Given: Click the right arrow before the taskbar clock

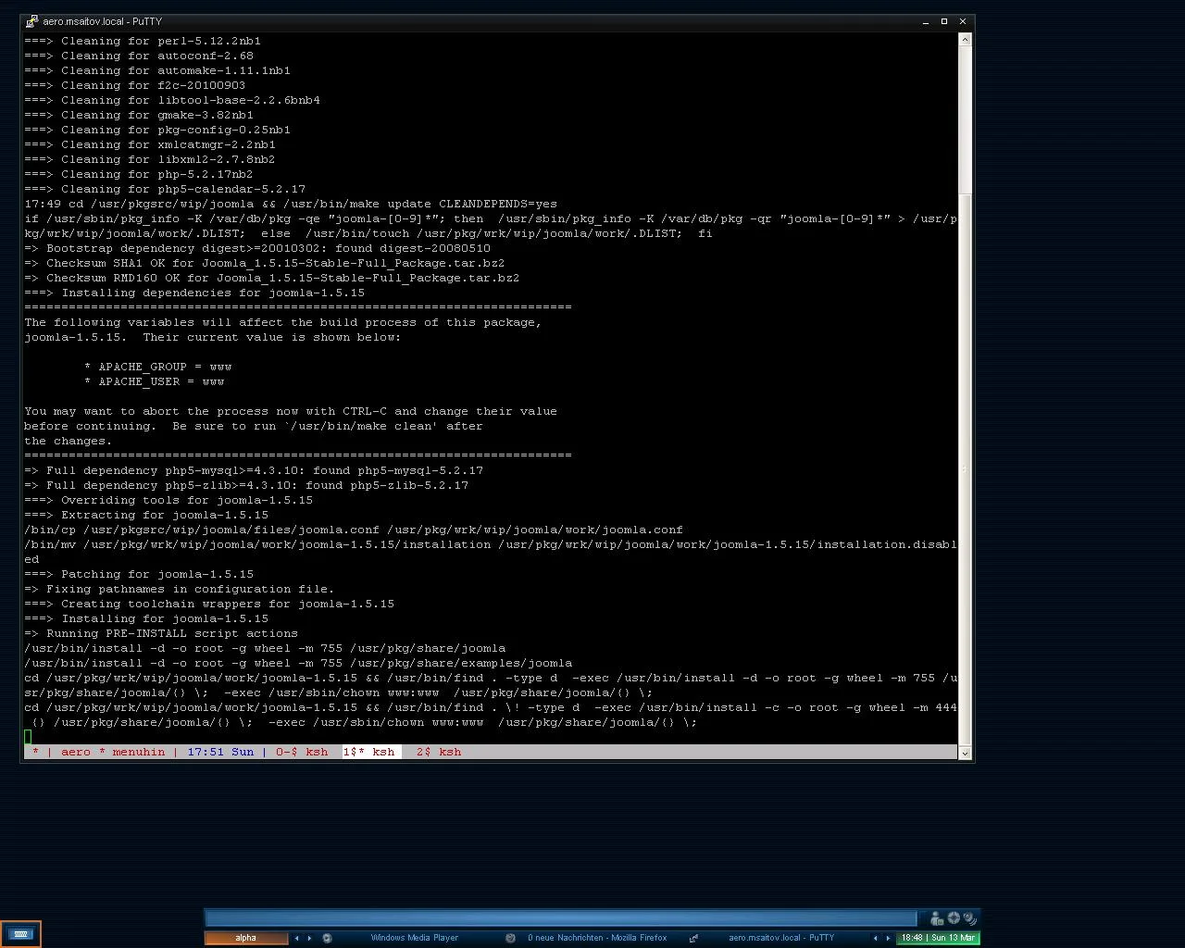Looking at the screenshot, I should [x=889, y=938].
